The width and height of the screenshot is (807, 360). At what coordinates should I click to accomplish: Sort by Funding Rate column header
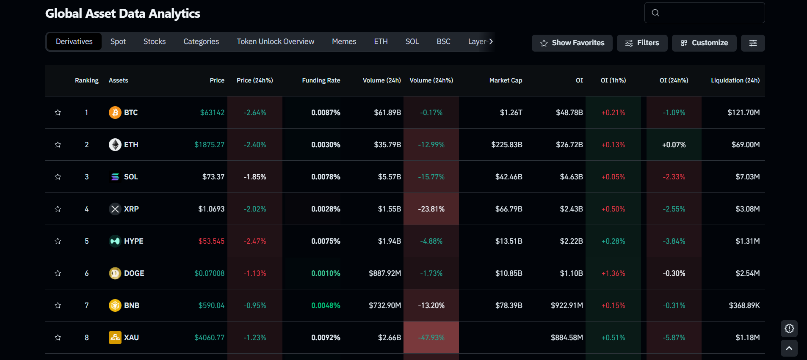(x=321, y=80)
